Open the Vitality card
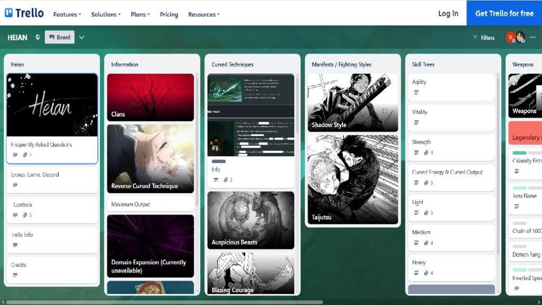The image size is (542, 305). [451, 117]
